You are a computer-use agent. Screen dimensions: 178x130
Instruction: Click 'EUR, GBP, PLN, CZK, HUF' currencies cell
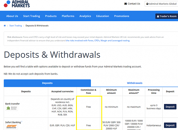pos(62,125)
